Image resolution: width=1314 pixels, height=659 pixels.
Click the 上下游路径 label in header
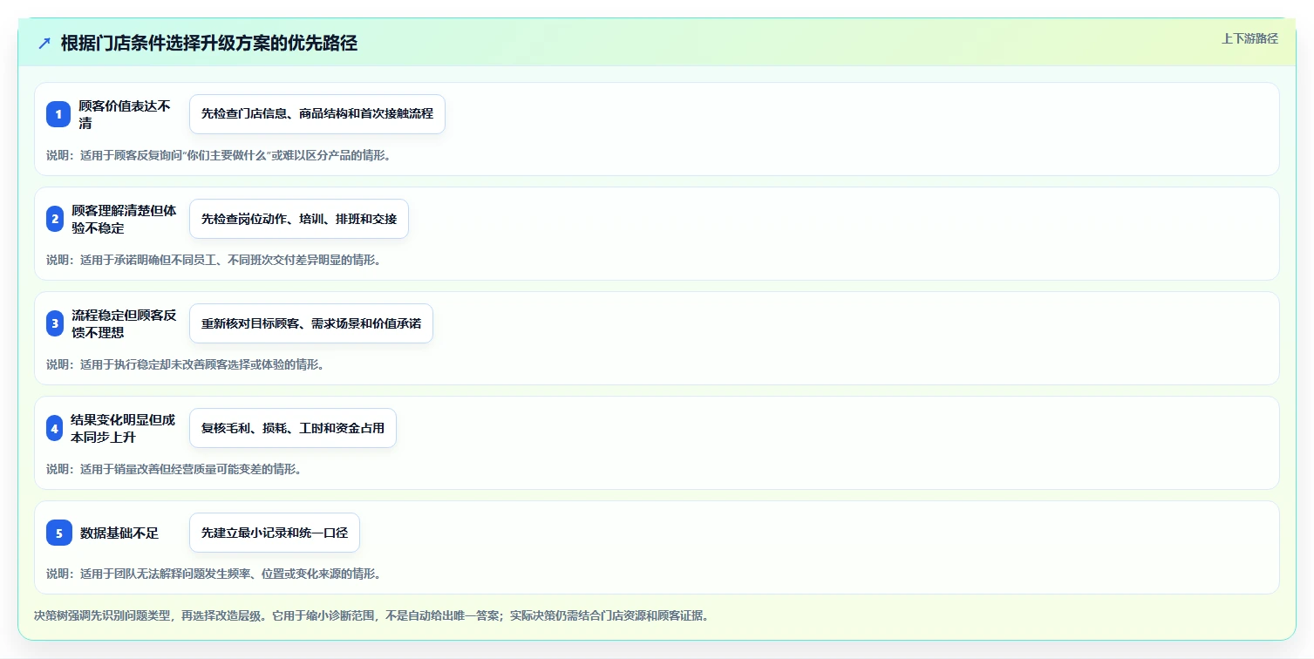(1249, 38)
